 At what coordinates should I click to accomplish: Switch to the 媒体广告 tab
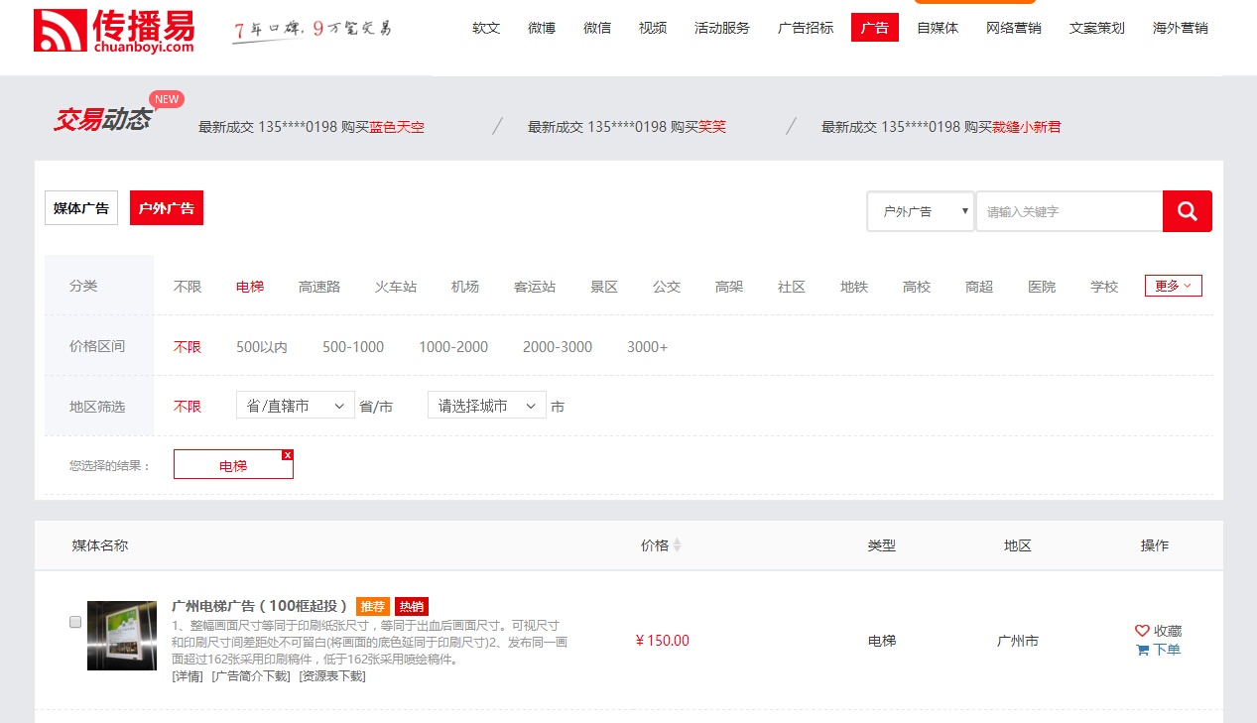click(81, 208)
